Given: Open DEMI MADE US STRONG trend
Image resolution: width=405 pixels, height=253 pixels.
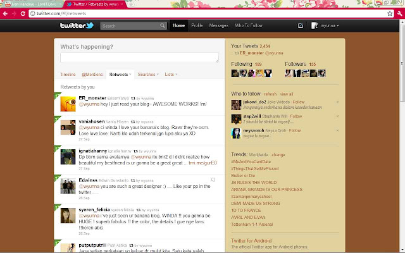Looking at the screenshot, I should 255,204.
